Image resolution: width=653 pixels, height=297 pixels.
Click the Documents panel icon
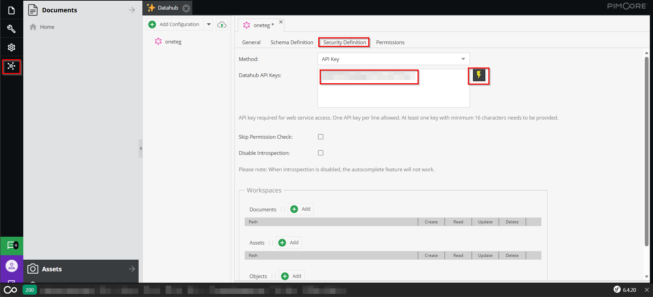pyautogui.click(x=33, y=10)
